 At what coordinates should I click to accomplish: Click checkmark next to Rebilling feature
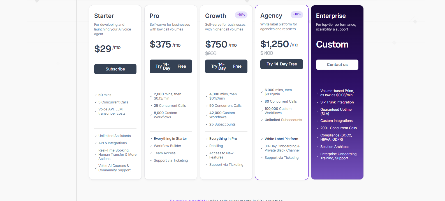(207, 146)
